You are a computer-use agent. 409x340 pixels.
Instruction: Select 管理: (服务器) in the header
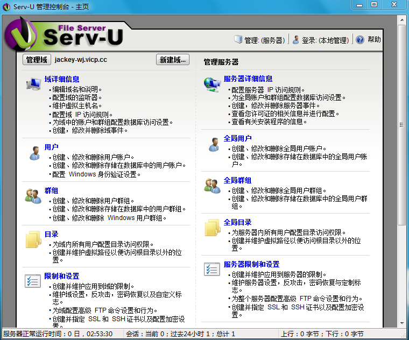(264, 40)
